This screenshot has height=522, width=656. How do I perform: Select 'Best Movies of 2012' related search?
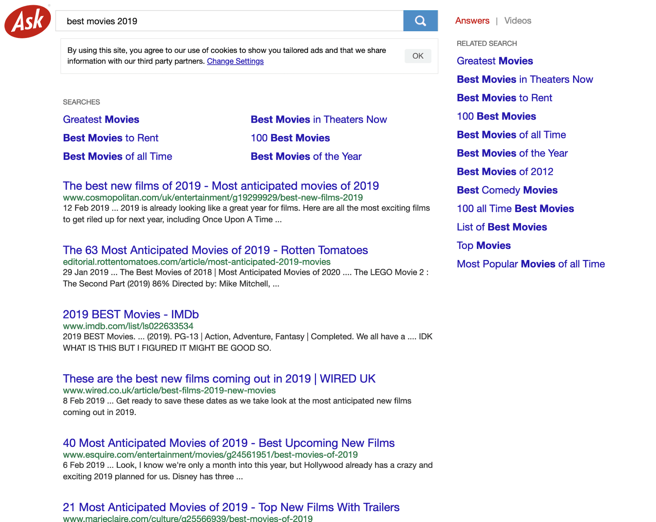505,172
